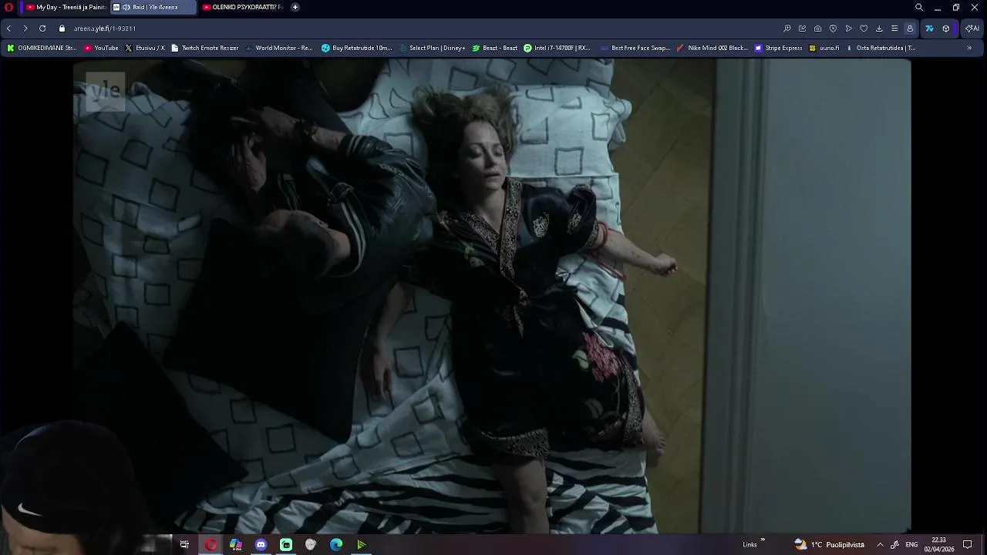Viewport: 987px width, 555px height.
Task: Mute audio via Raid tab speaker icon
Action: click(x=126, y=7)
